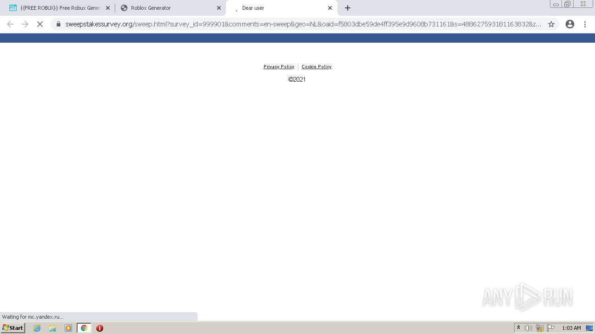595x334 pixels.
Task: Open the Chrome profile account menu
Action: tap(570, 24)
